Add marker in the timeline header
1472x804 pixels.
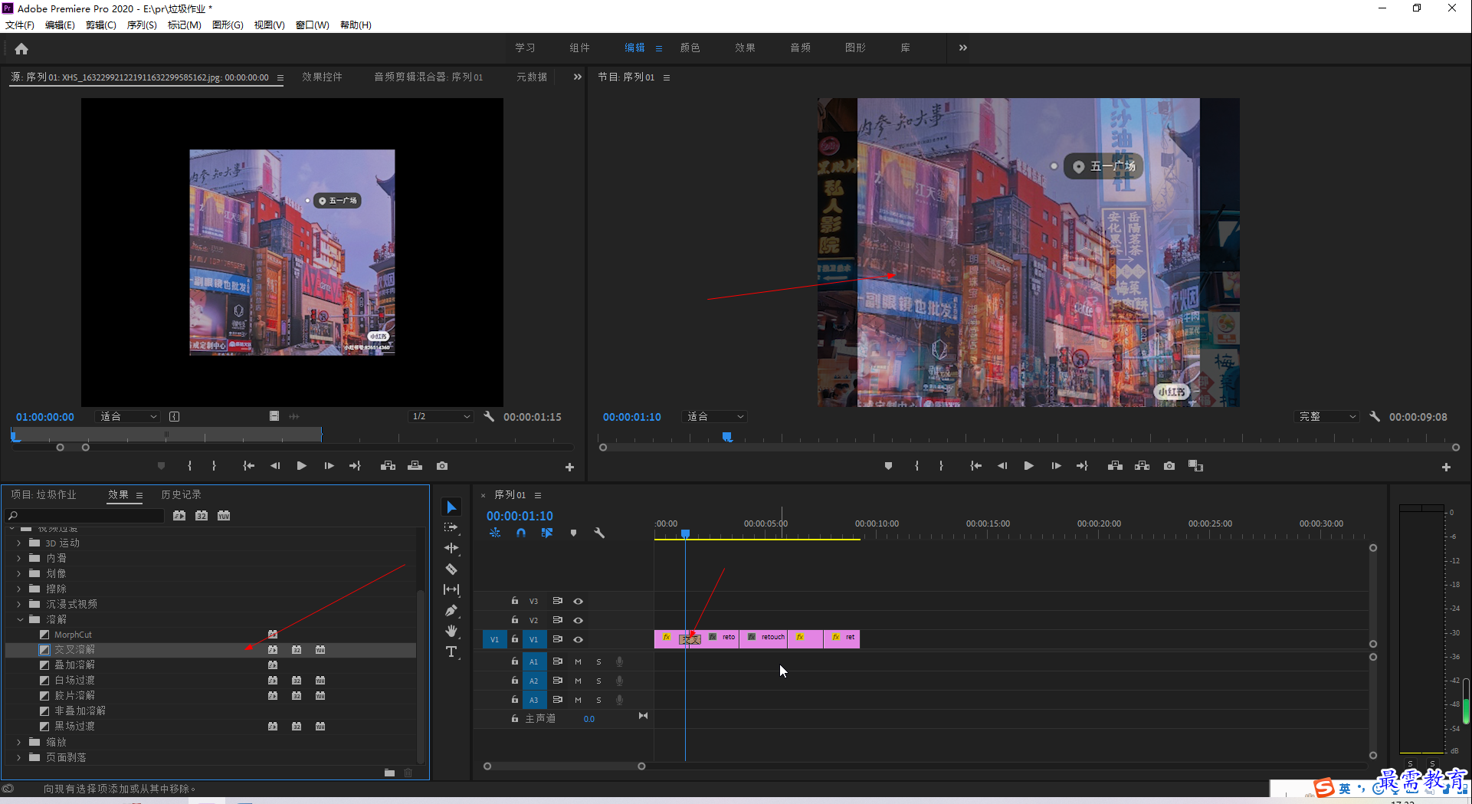(x=573, y=533)
